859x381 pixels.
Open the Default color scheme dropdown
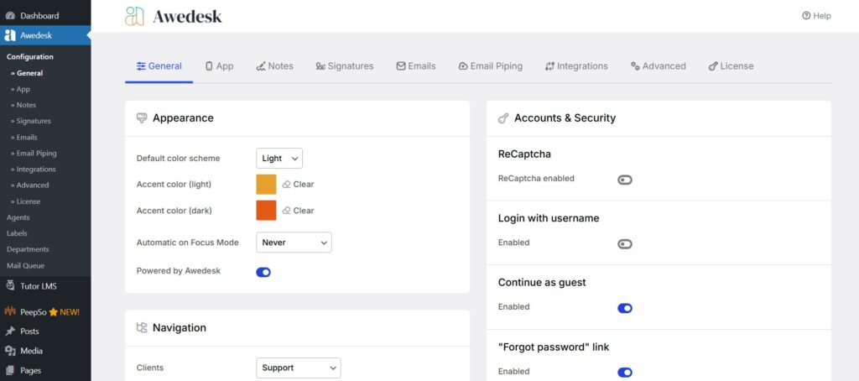click(x=279, y=158)
